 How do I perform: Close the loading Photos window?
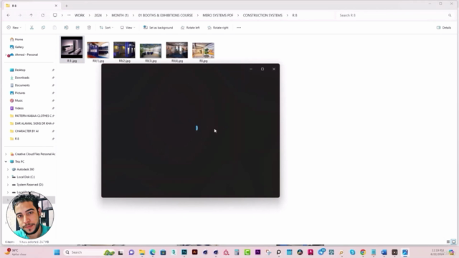[274, 69]
